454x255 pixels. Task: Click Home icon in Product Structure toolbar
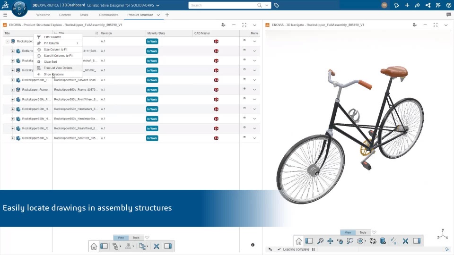pos(94,246)
